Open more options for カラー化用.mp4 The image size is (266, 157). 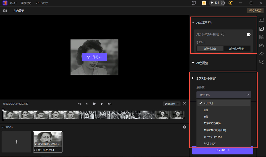pos(60,150)
